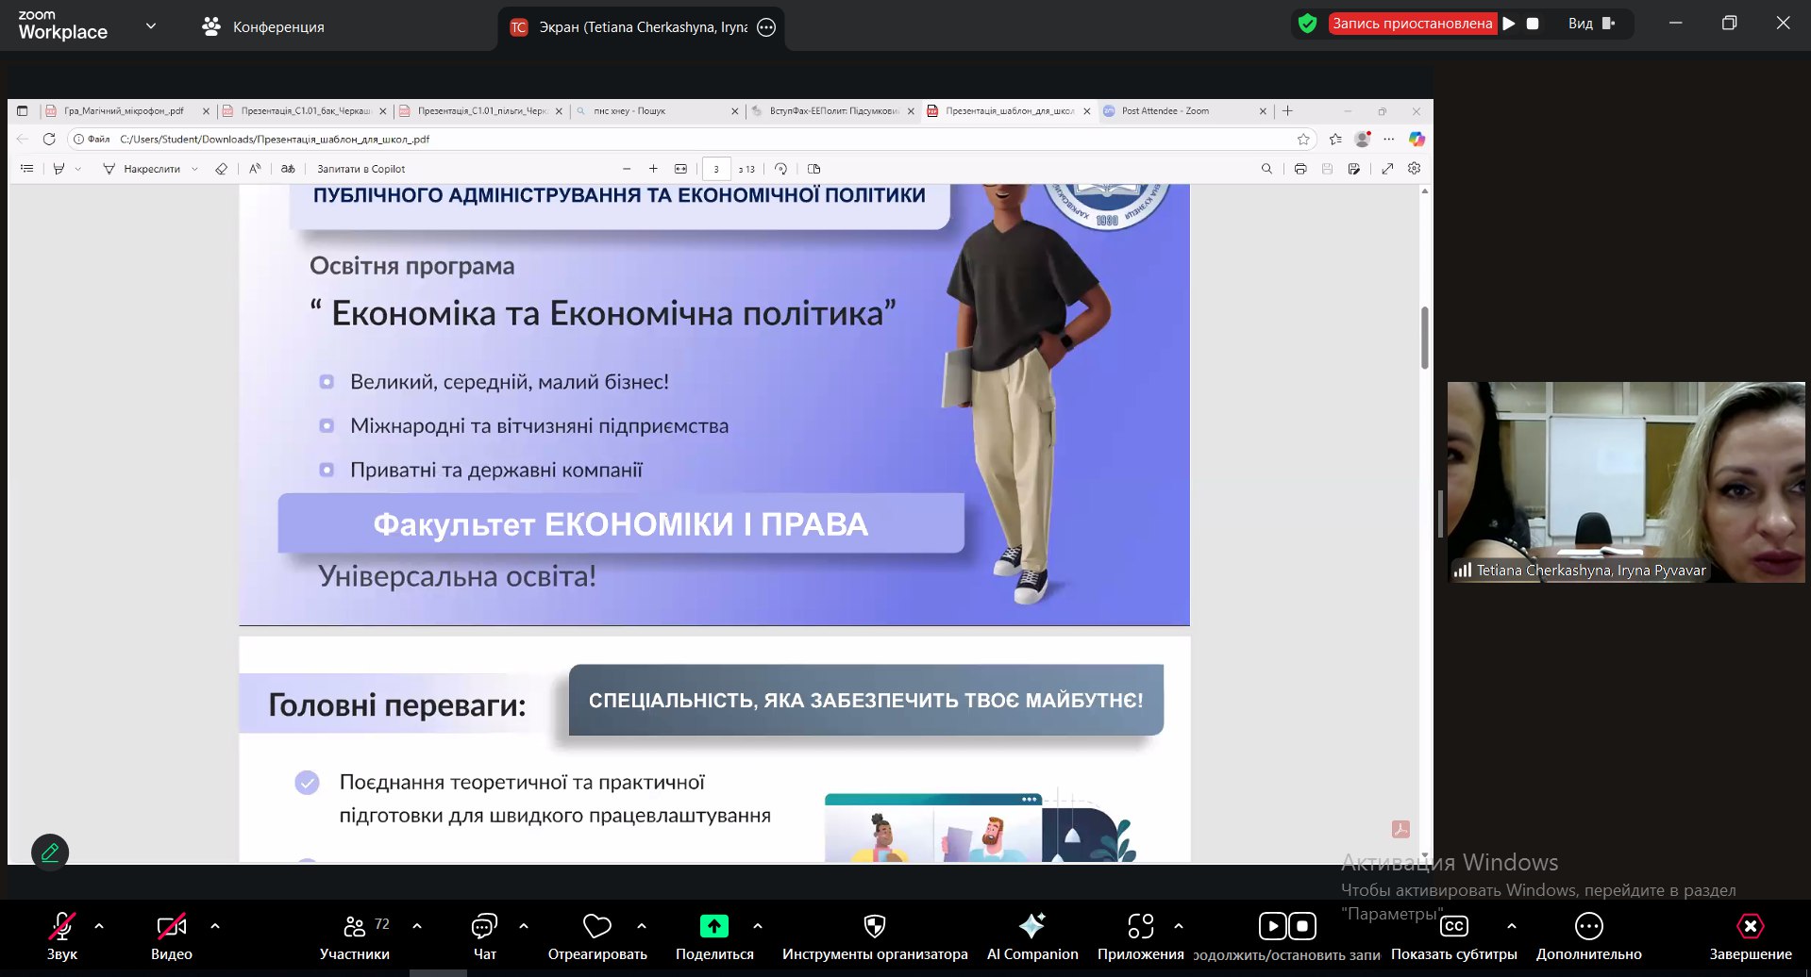Expand video options arrow next to Видео

pos(215,926)
